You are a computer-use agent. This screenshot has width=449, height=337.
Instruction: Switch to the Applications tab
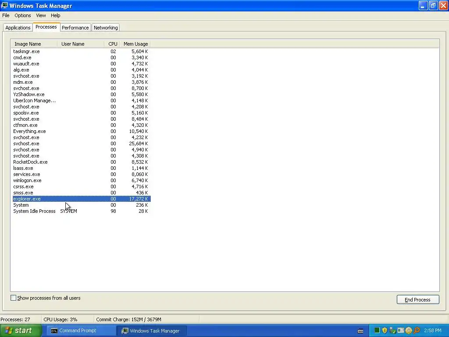click(x=18, y=28)
